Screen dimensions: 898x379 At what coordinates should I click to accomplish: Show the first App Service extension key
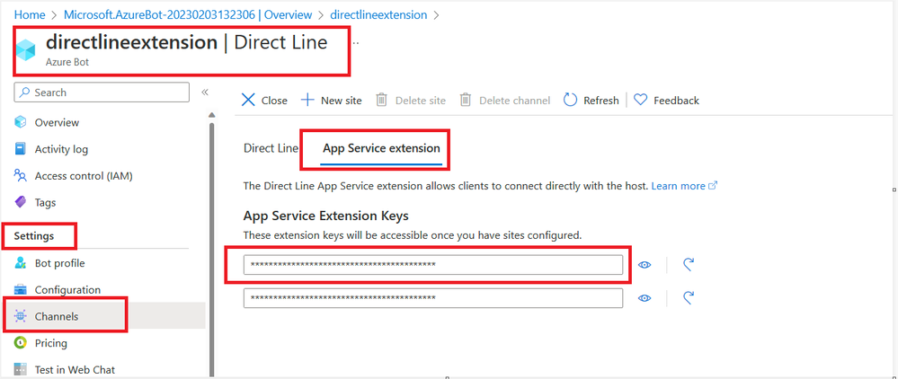click(x=645, y=265)
